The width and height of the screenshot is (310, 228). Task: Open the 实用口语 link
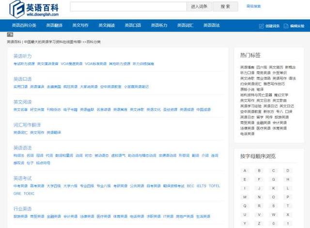point(20,87)
